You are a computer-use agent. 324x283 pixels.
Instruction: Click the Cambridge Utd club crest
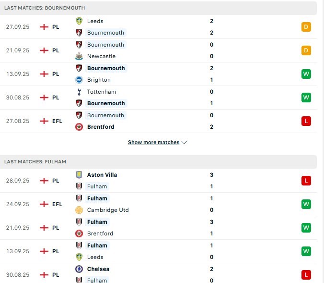79,210
